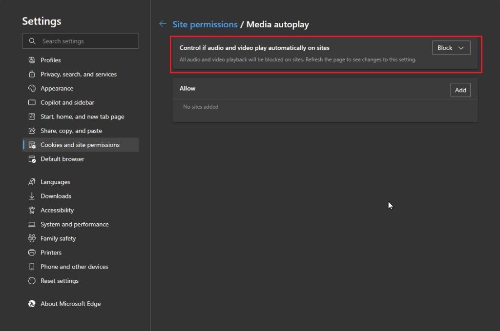Click the Appearance paintbrush icon

31,88
